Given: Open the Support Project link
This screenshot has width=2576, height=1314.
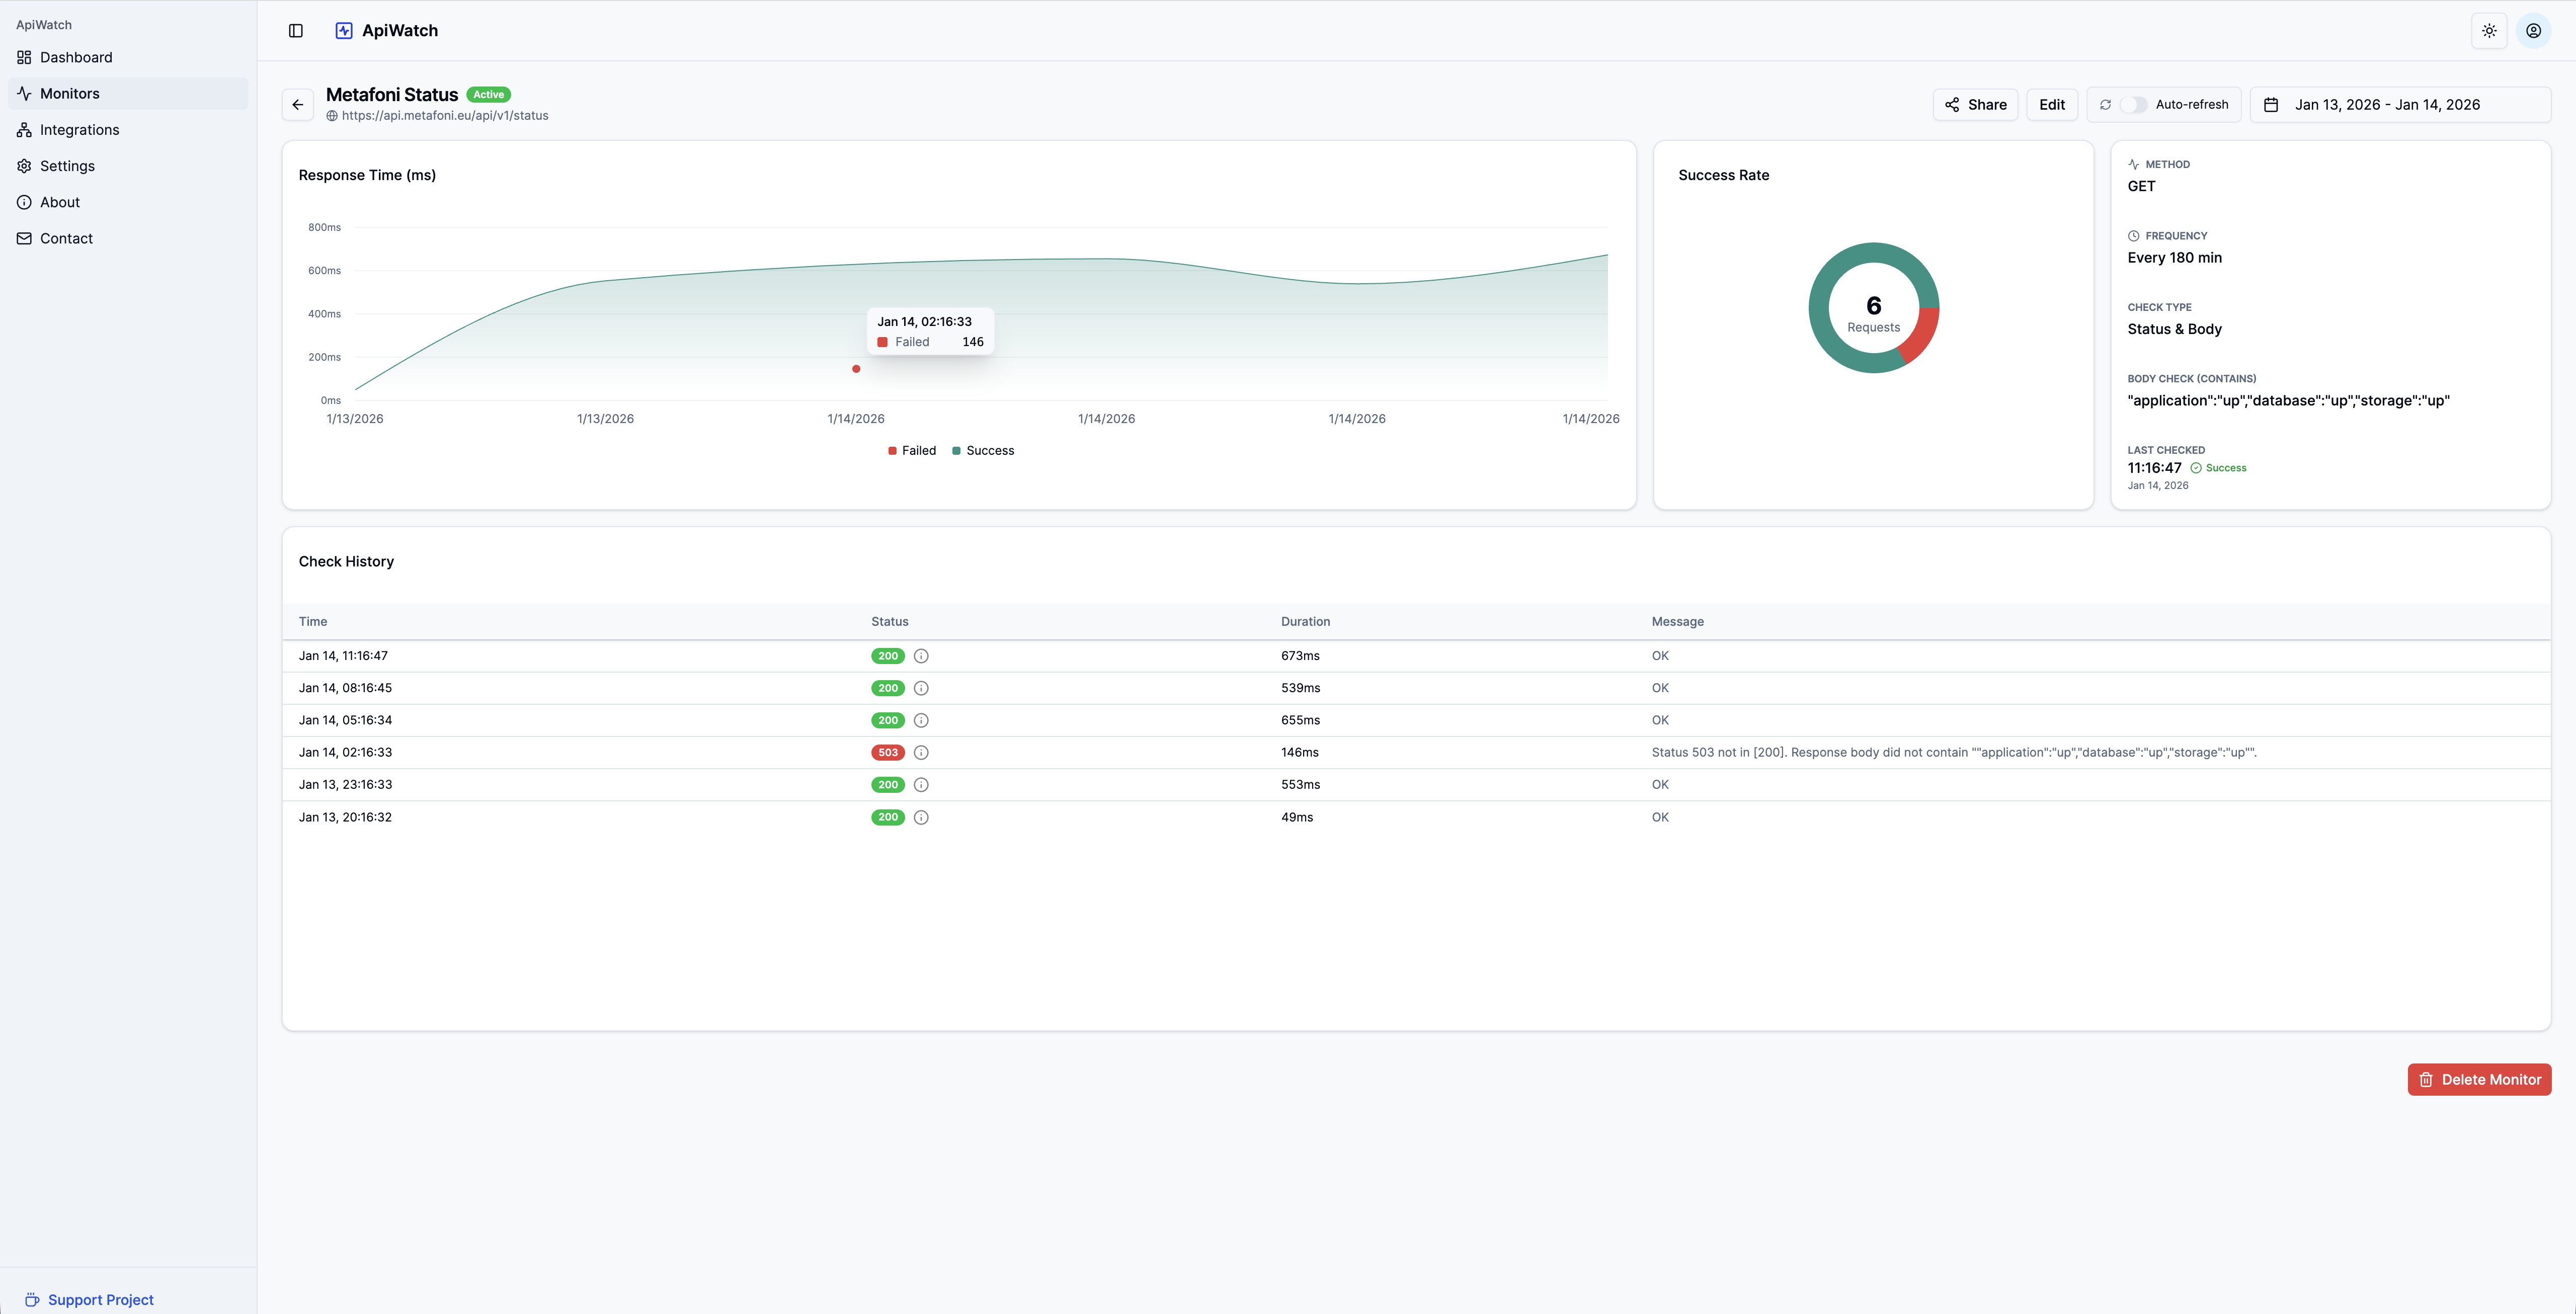Looking at the screenshot, I should 100,1299.
